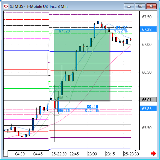Screen dimensions: 160x160
Task: Click the 66.01 gray price label on the price axis
Action: coord(148,100)
